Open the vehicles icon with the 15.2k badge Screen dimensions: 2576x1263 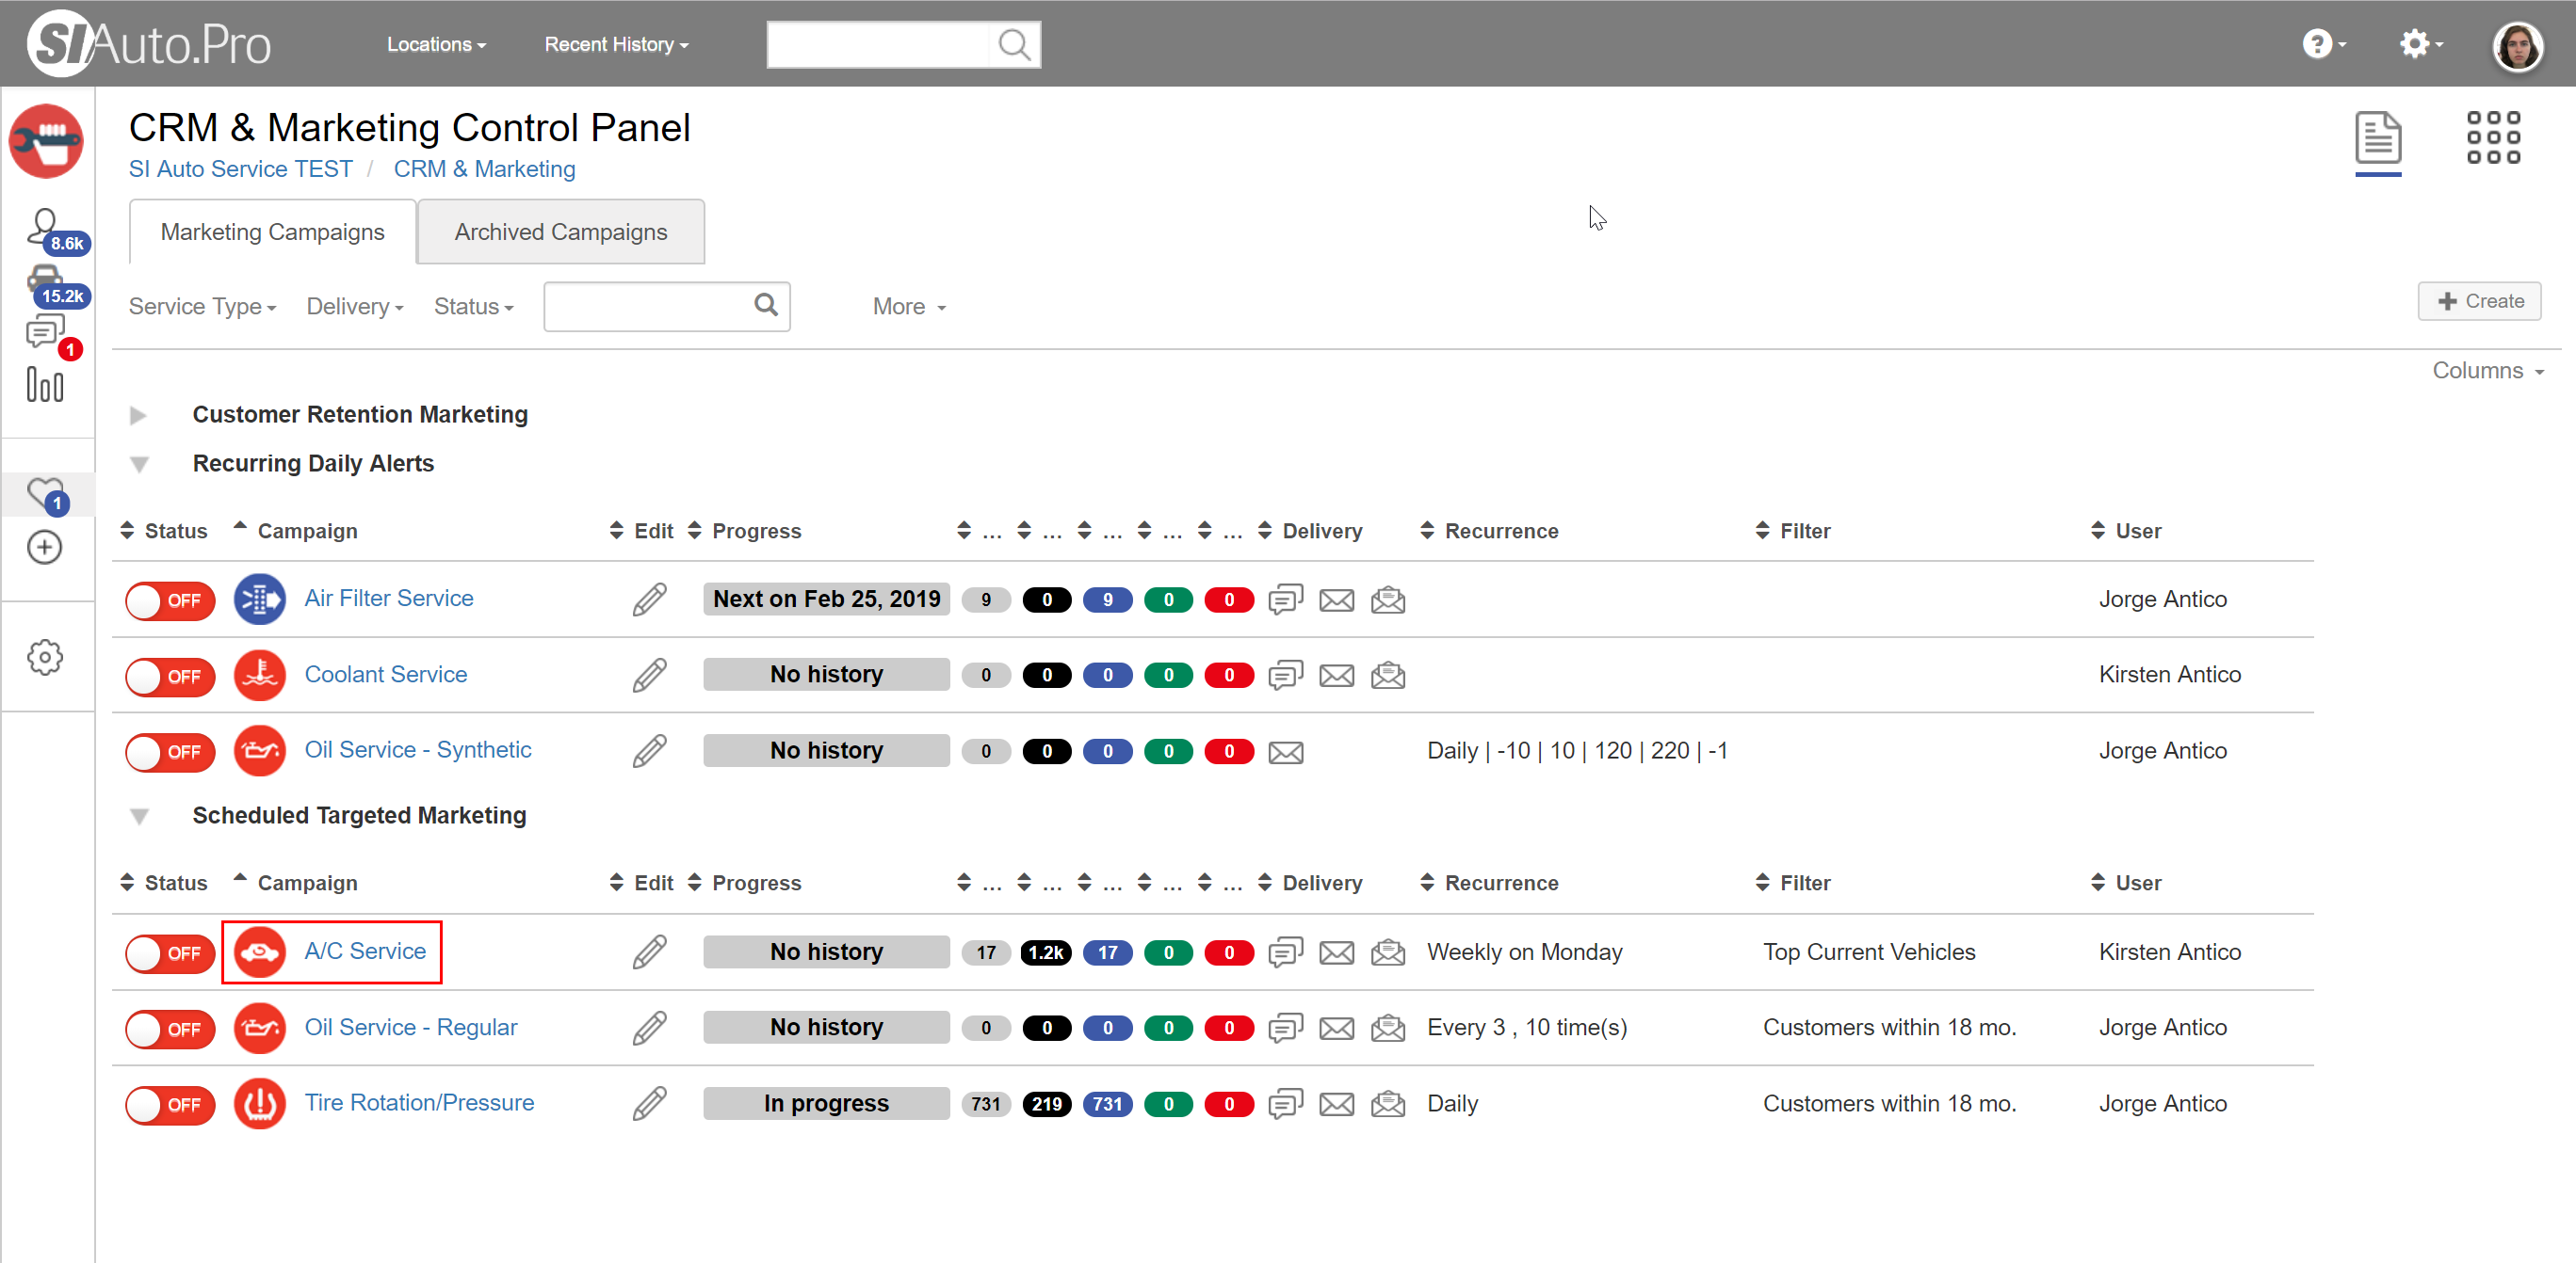tap(45, 280)
